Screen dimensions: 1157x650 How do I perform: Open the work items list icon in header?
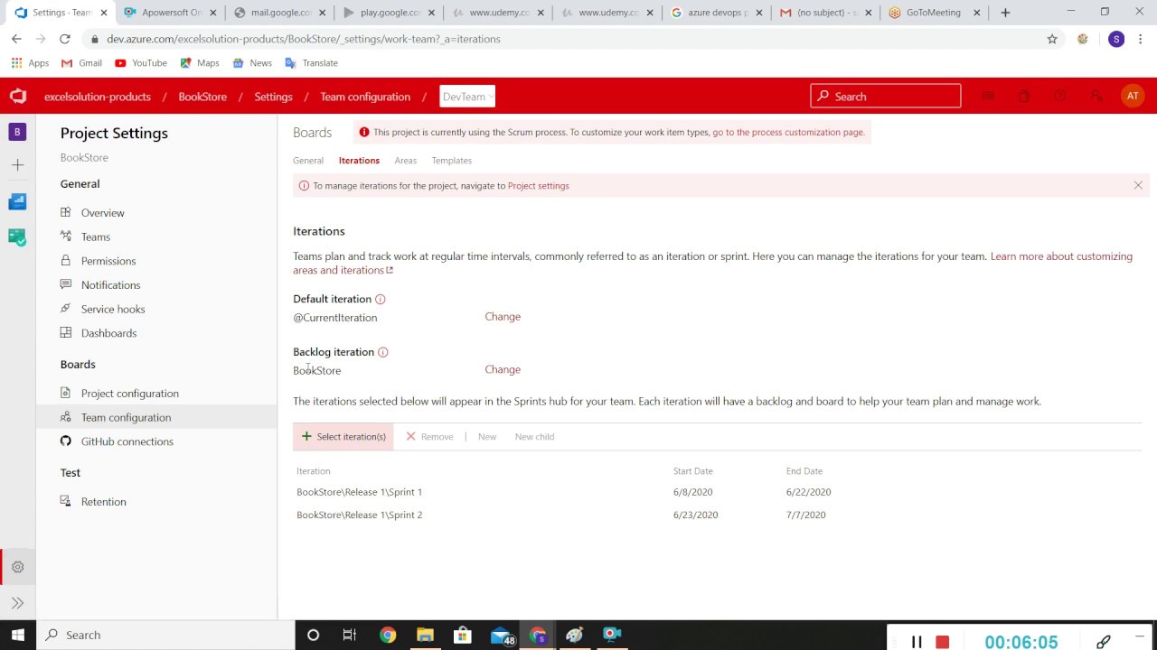point(988,96)
